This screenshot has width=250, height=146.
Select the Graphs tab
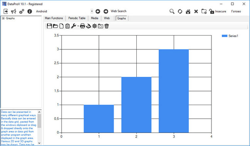121,18
